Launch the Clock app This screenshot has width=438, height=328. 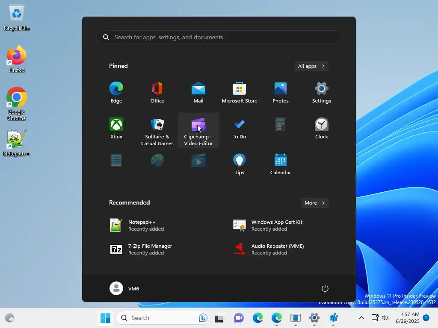pos(322,129)
